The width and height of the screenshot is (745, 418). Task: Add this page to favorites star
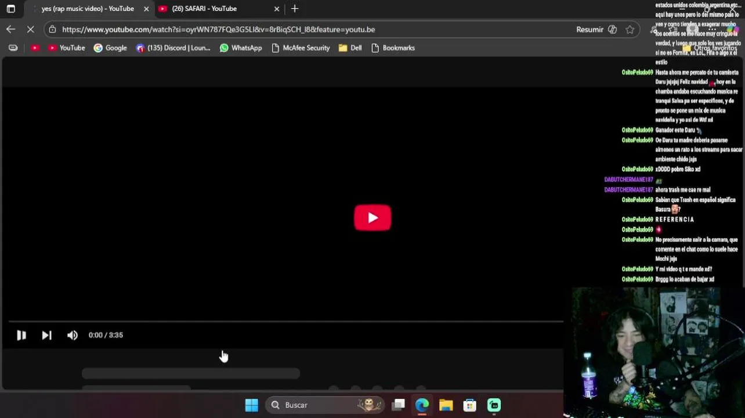tap(630, 29)
